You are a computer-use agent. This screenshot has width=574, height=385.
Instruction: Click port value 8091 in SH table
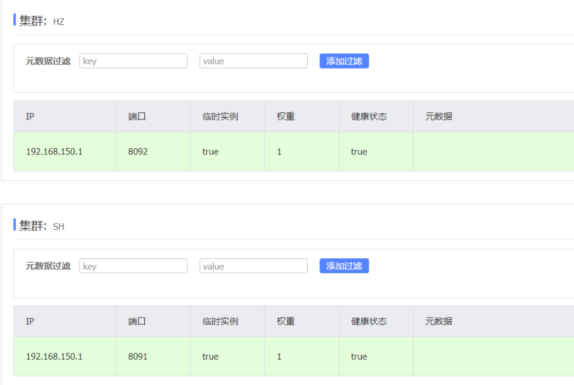click(138, 357)
